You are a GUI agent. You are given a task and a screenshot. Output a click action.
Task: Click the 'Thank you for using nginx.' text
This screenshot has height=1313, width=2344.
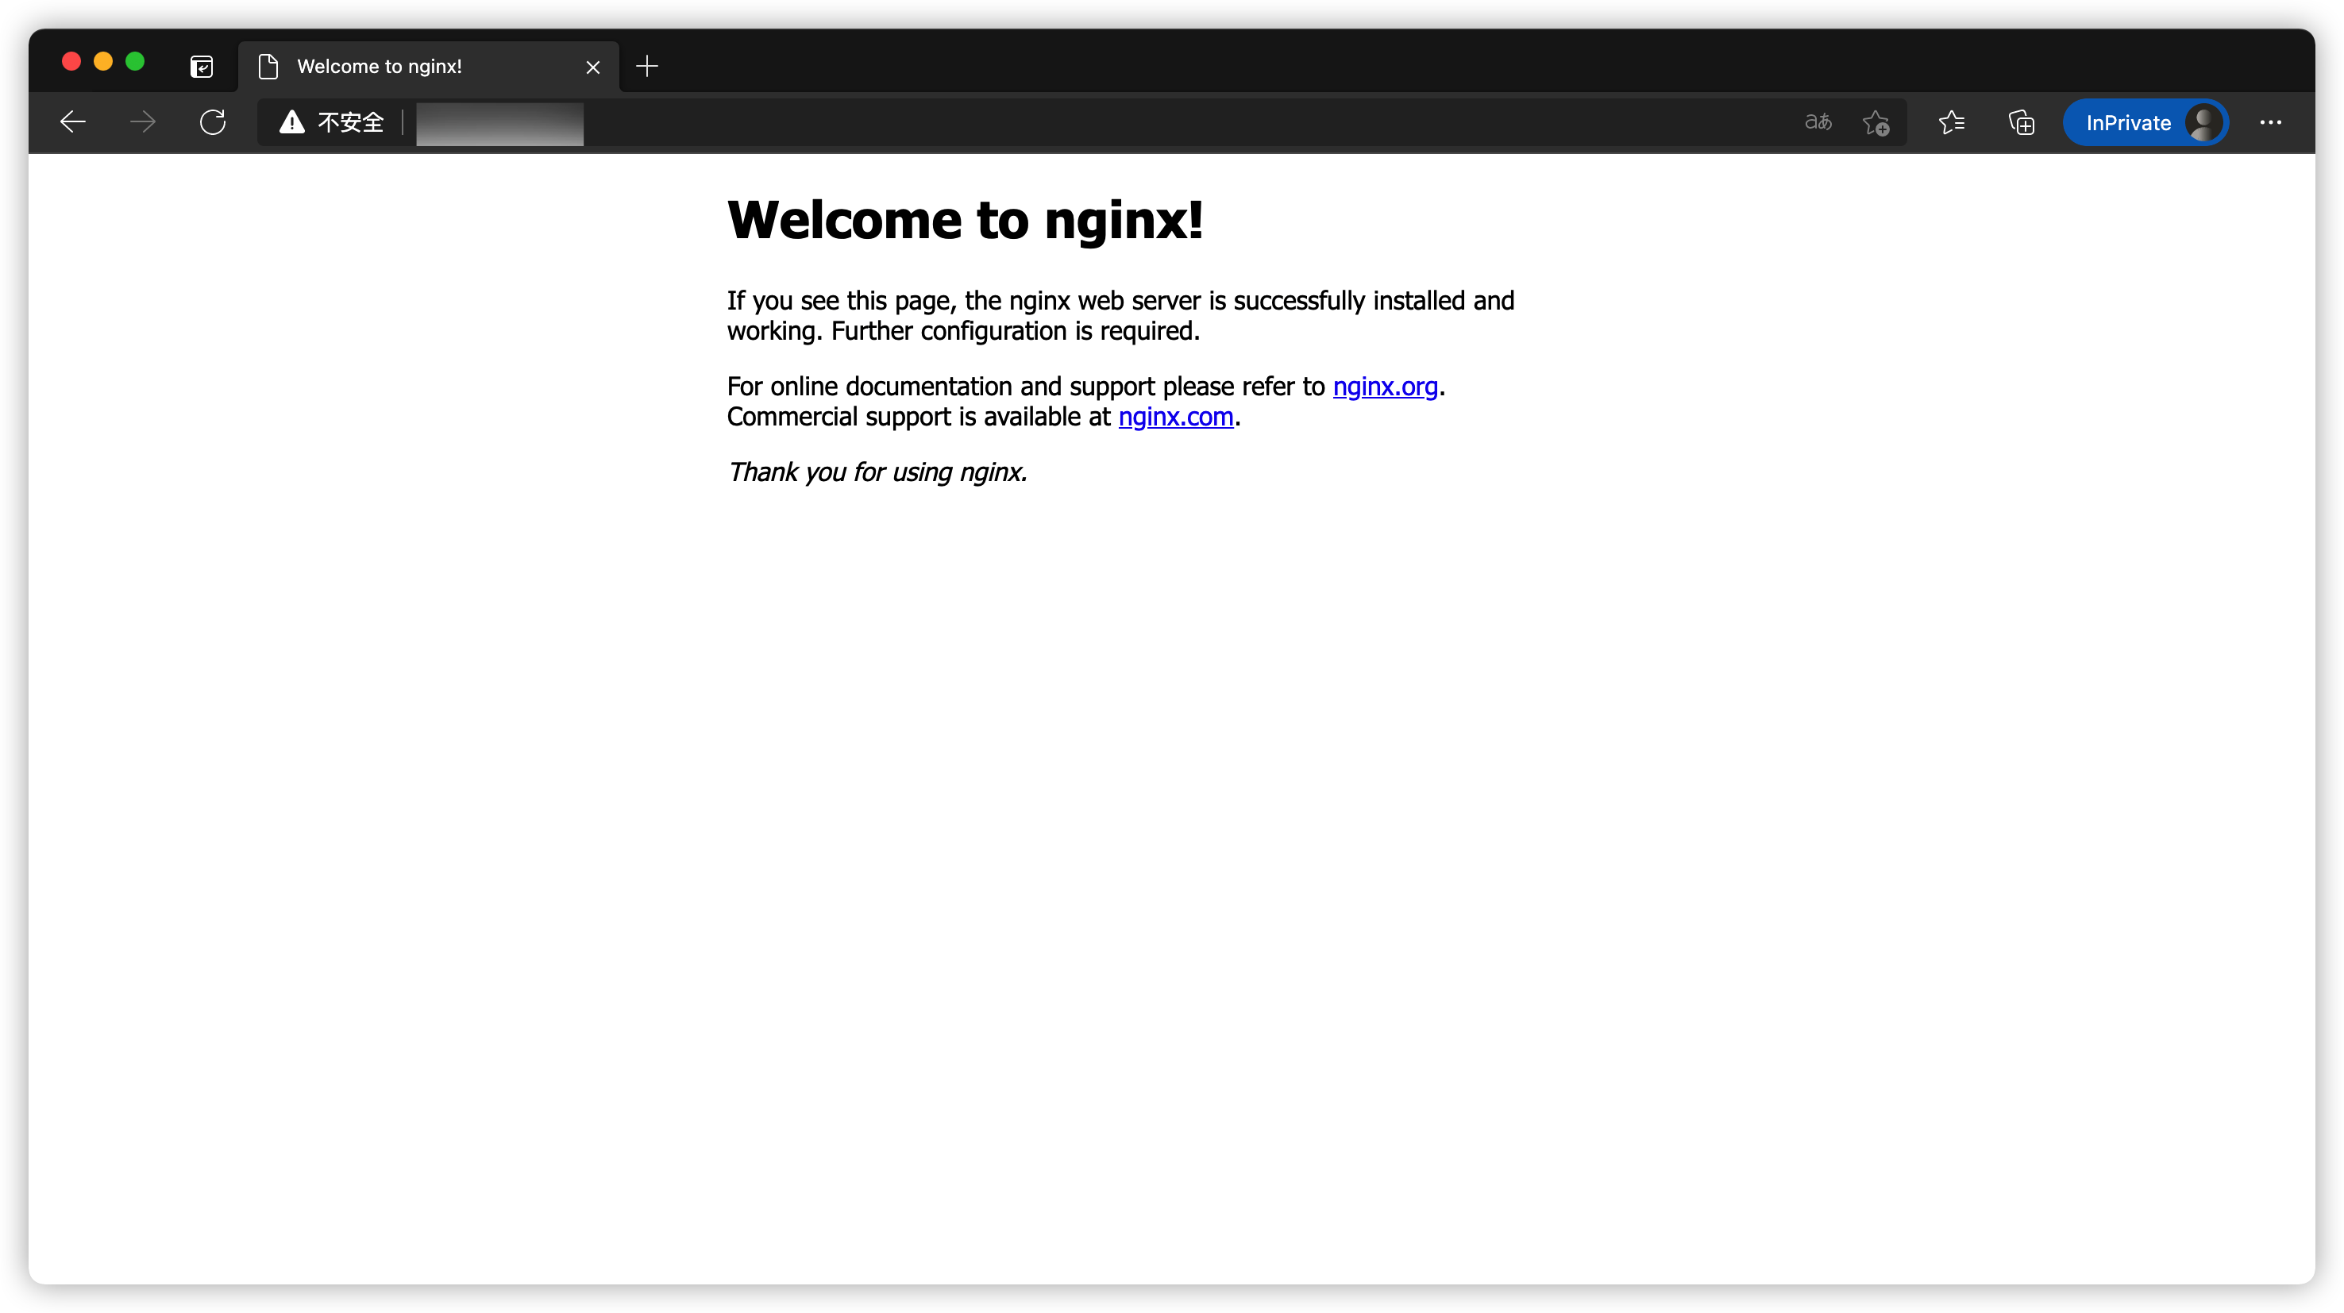(x=877, y=472)
